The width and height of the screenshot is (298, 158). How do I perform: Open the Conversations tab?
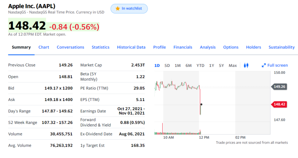coord(70,47)
